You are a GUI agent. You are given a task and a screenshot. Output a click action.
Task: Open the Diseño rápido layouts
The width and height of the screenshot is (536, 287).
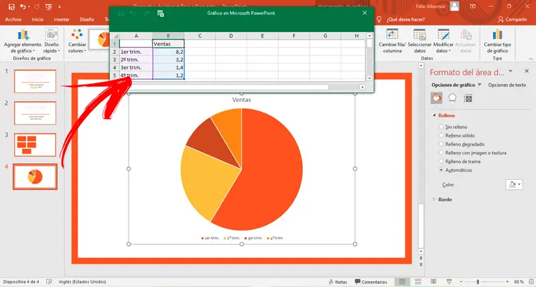(x=52, y=41)
